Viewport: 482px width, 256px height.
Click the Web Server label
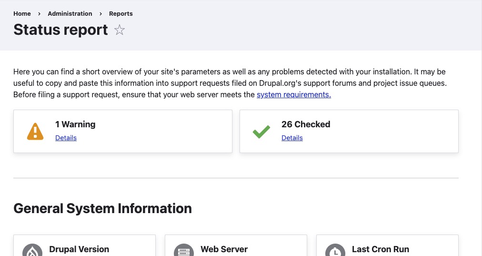pos(224,249)
